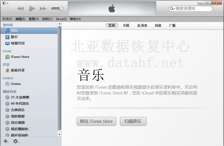Open the 音乐视频 playlist
Image resolution: width=224 pixels, height=146 pixels.
[x=29, y=123]
